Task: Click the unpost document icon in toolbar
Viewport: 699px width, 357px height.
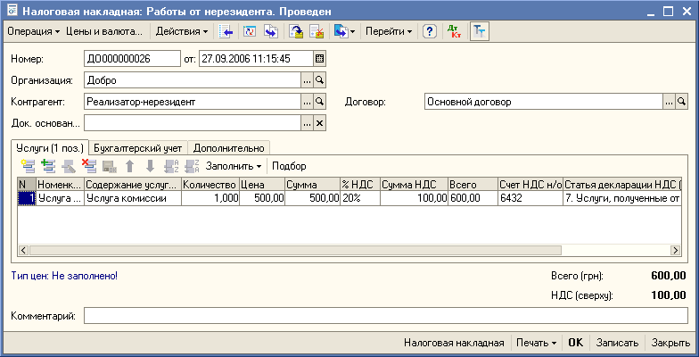Action: (x=317, y=31)
